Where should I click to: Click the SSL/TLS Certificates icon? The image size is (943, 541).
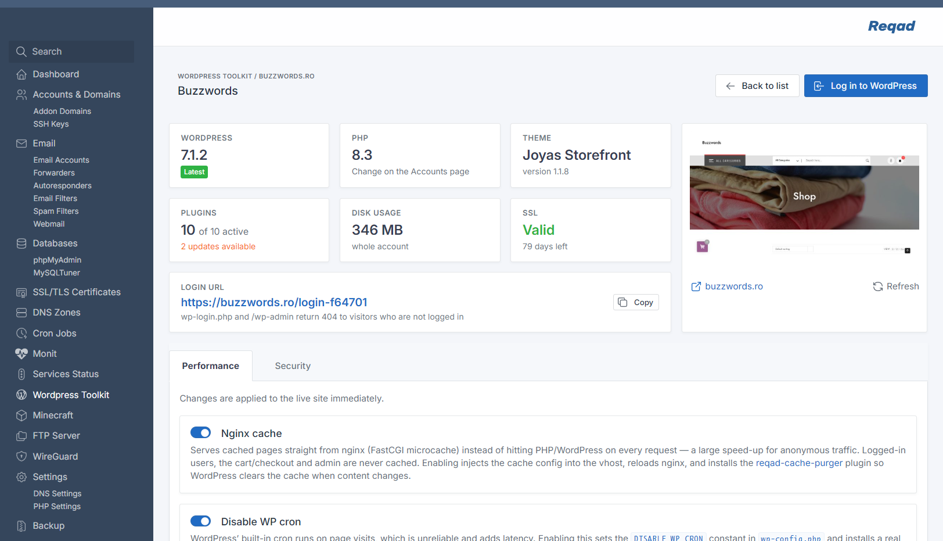[21, 292]
